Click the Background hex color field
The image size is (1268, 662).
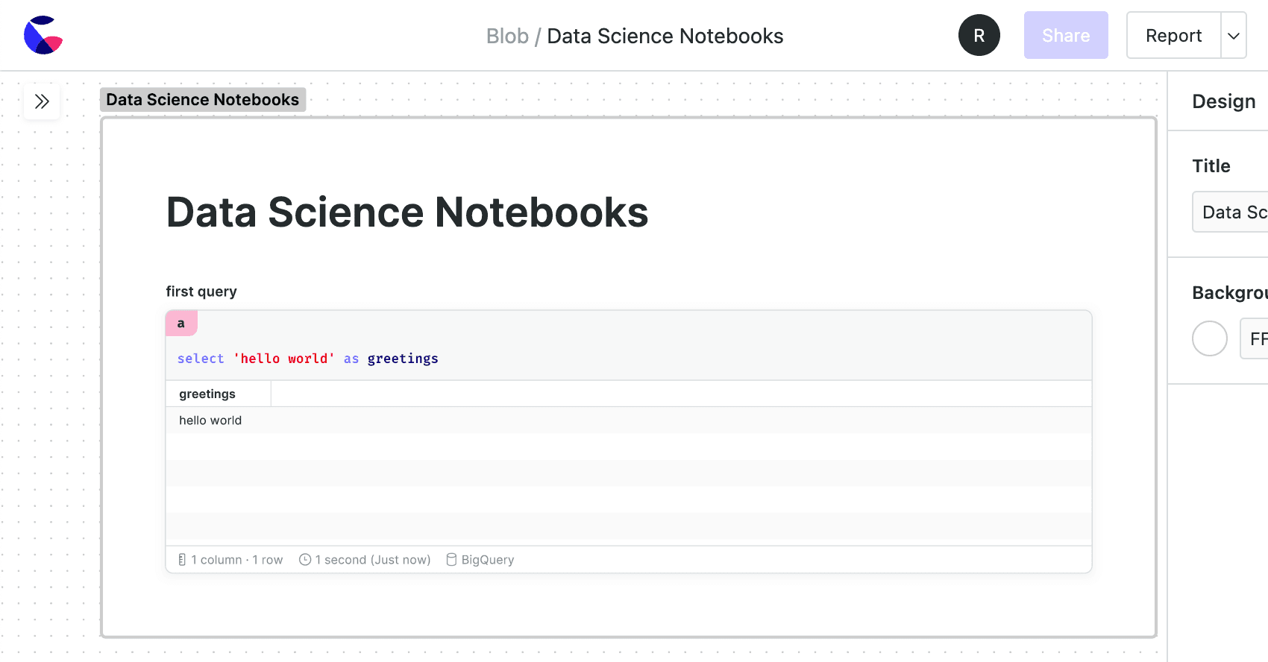tap(1256, 339)
